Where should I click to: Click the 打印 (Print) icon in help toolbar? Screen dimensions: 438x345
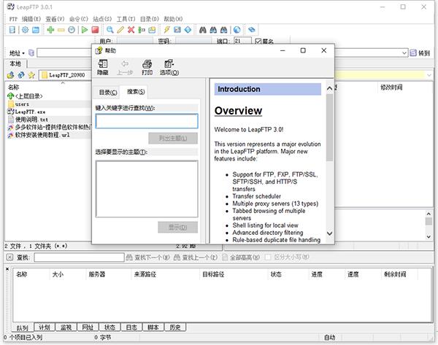click(x=147, y=67)
